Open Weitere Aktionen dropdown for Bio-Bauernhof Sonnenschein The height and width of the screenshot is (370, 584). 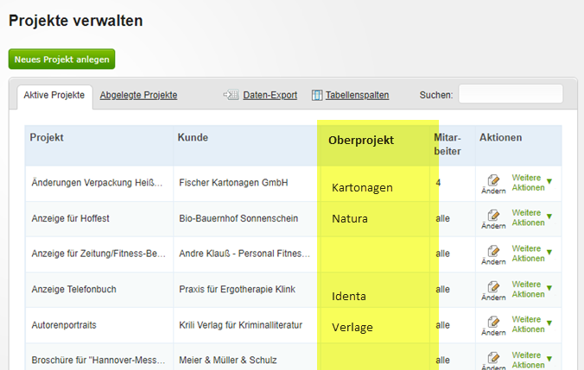[532, 217]
